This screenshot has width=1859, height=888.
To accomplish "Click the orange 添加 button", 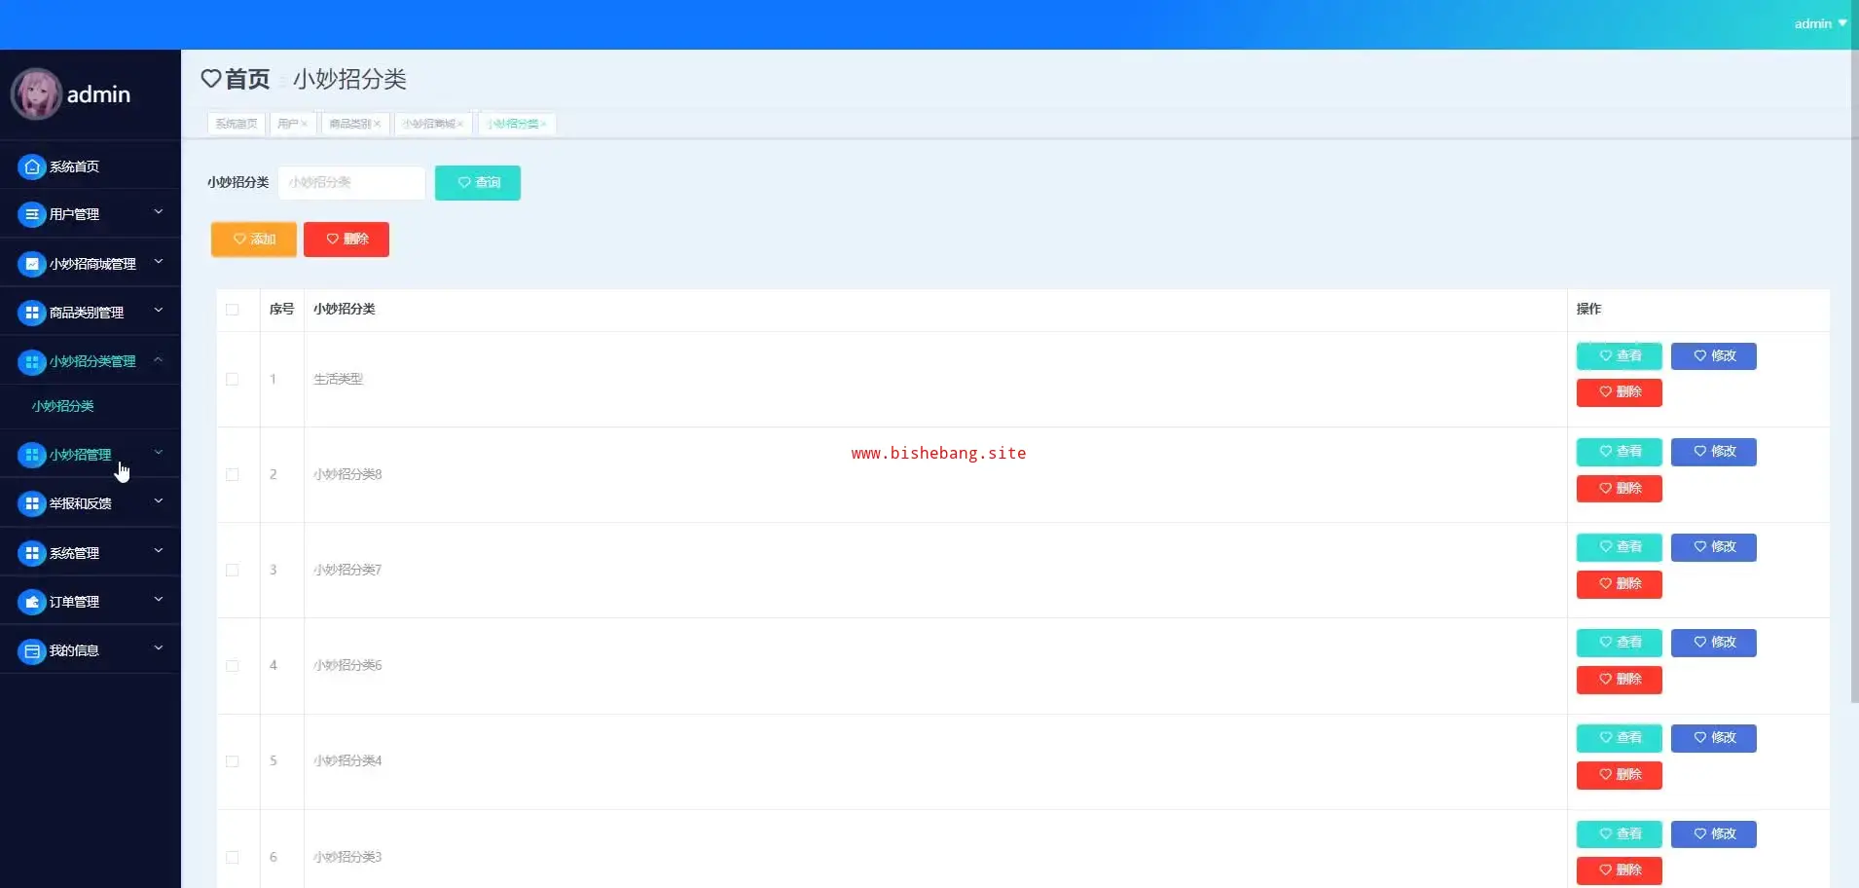I will [254, 240].
